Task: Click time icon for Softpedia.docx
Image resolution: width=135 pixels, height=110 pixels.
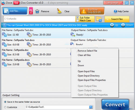Action: click(x=29, y=64)
